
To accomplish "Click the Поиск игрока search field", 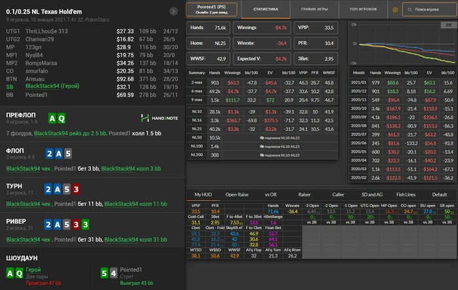I will coord(430,10).
